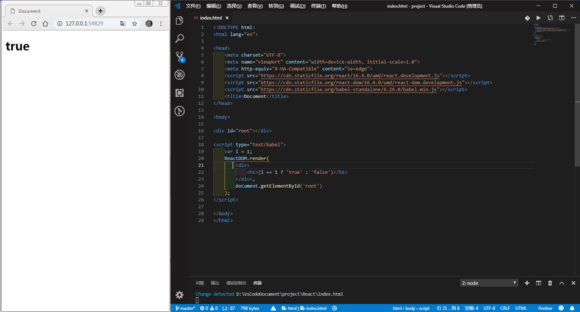
Task: Click html › body › script breadcrumb in status bar
Action: (411, 308)
